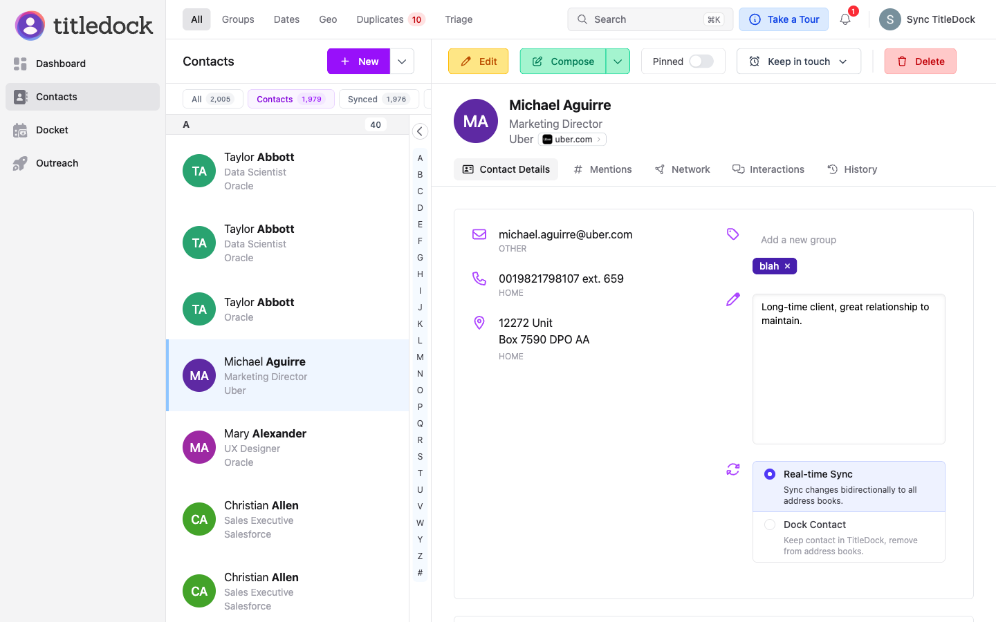Switch to the Network tab
This screenshot has height=622, width=996.
(x=683, y=169)
